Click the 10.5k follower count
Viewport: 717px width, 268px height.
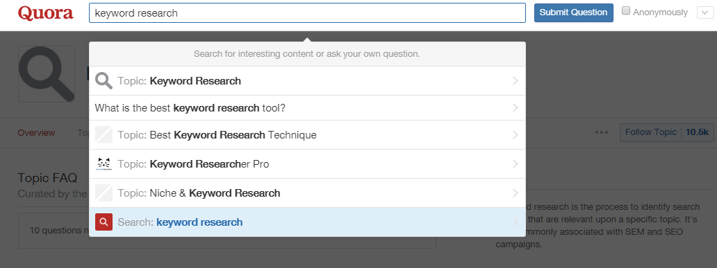[x=698, y=132]
